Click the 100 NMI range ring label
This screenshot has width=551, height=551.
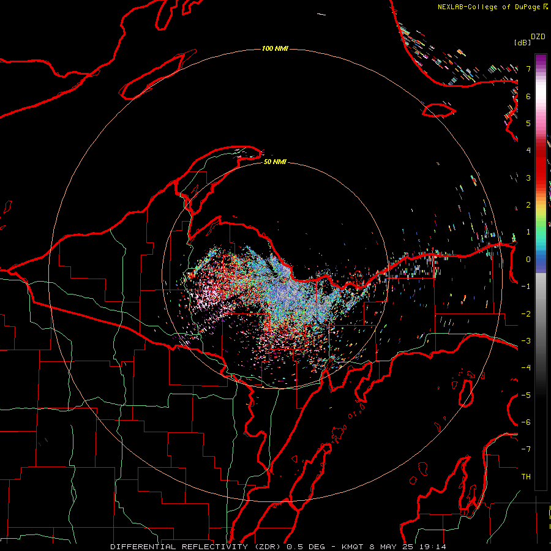tap(275, 48)
